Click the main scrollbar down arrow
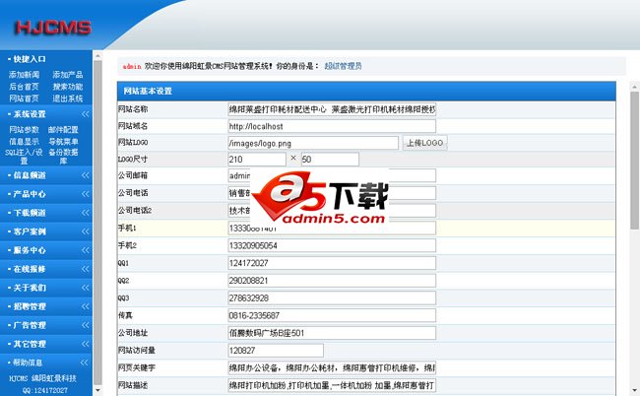Image resolution: width=640 pixels, height=396 pixels. tap(634, 391)
